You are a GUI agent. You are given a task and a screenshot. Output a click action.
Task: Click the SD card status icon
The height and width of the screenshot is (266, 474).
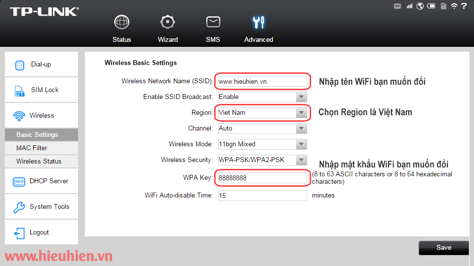tap(443, 6)
